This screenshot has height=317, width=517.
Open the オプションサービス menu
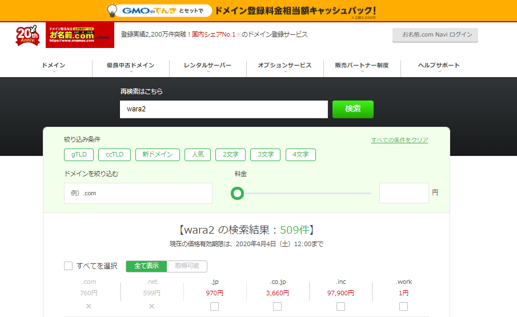click(285, 65)
